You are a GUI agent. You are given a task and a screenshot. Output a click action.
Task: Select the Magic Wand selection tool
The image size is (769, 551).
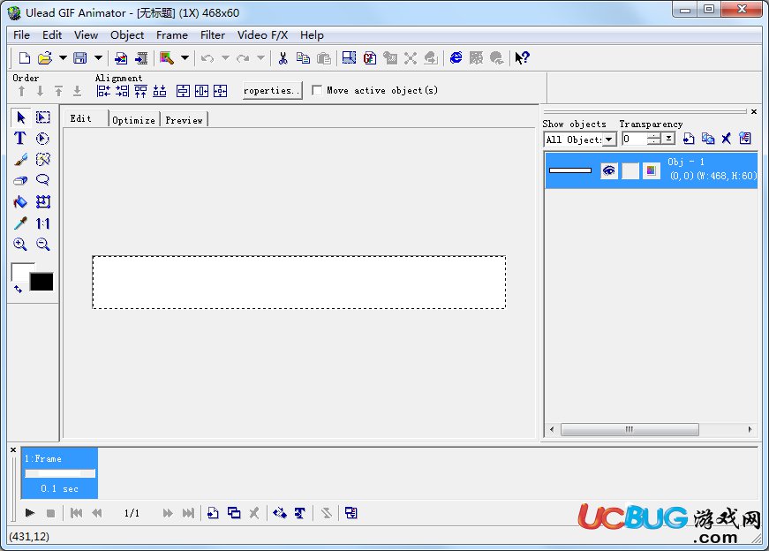pyautogui.click(x=42, y=160)
